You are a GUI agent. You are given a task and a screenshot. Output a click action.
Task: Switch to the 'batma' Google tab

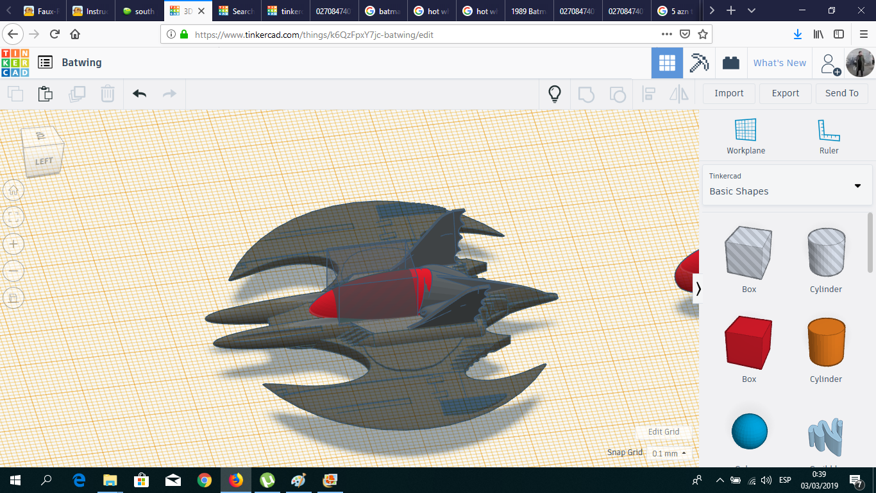(x=383, y=11)
